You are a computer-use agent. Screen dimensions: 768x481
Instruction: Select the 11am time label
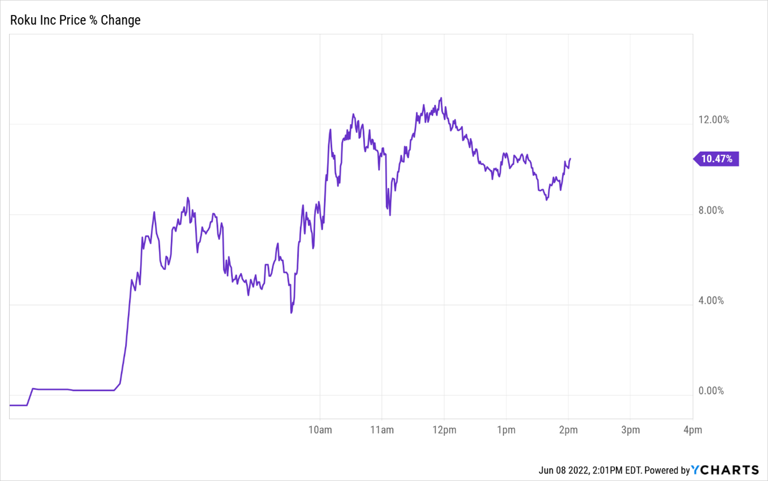[382, 430]
